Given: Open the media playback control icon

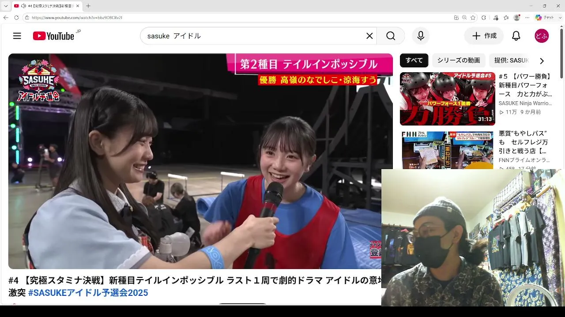Looking at the screenshot, I should point(496,18).
